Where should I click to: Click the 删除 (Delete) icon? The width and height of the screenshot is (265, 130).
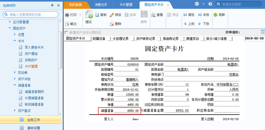click(x=112, y=24)
